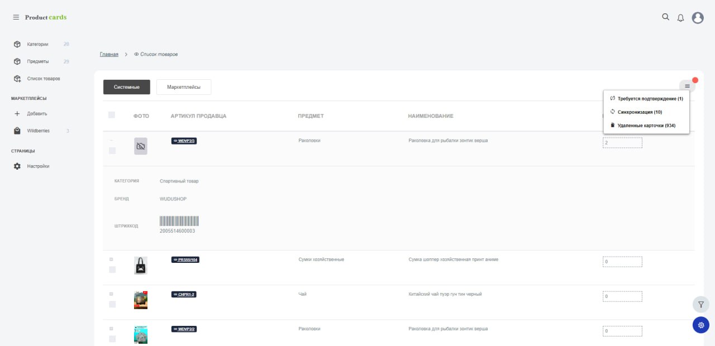Click Сумки хозяйственные subject cell

point(321,259)
